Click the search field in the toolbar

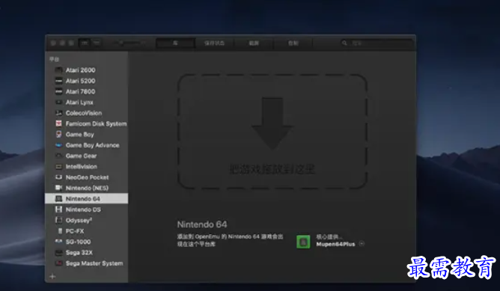(x=376, y=43)
